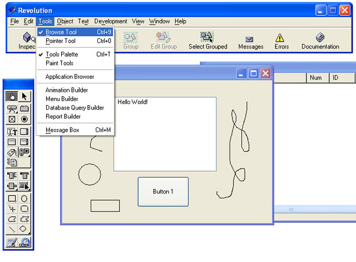Screen dimensions: 356x262
Task: Open the File menu
Action: (14, 21)
